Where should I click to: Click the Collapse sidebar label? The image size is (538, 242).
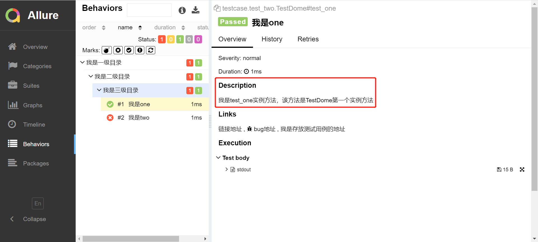[x=34, y=219]
